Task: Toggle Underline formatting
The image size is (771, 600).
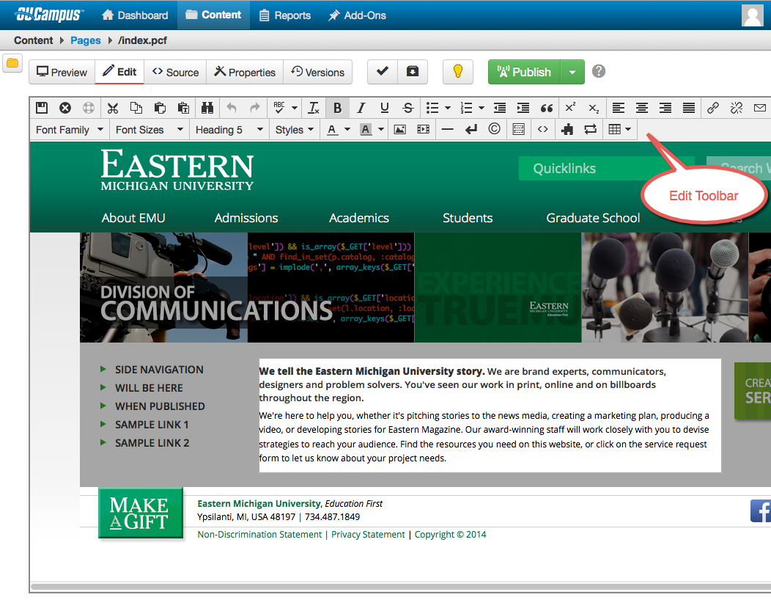Action: click(x=385, y=108)
